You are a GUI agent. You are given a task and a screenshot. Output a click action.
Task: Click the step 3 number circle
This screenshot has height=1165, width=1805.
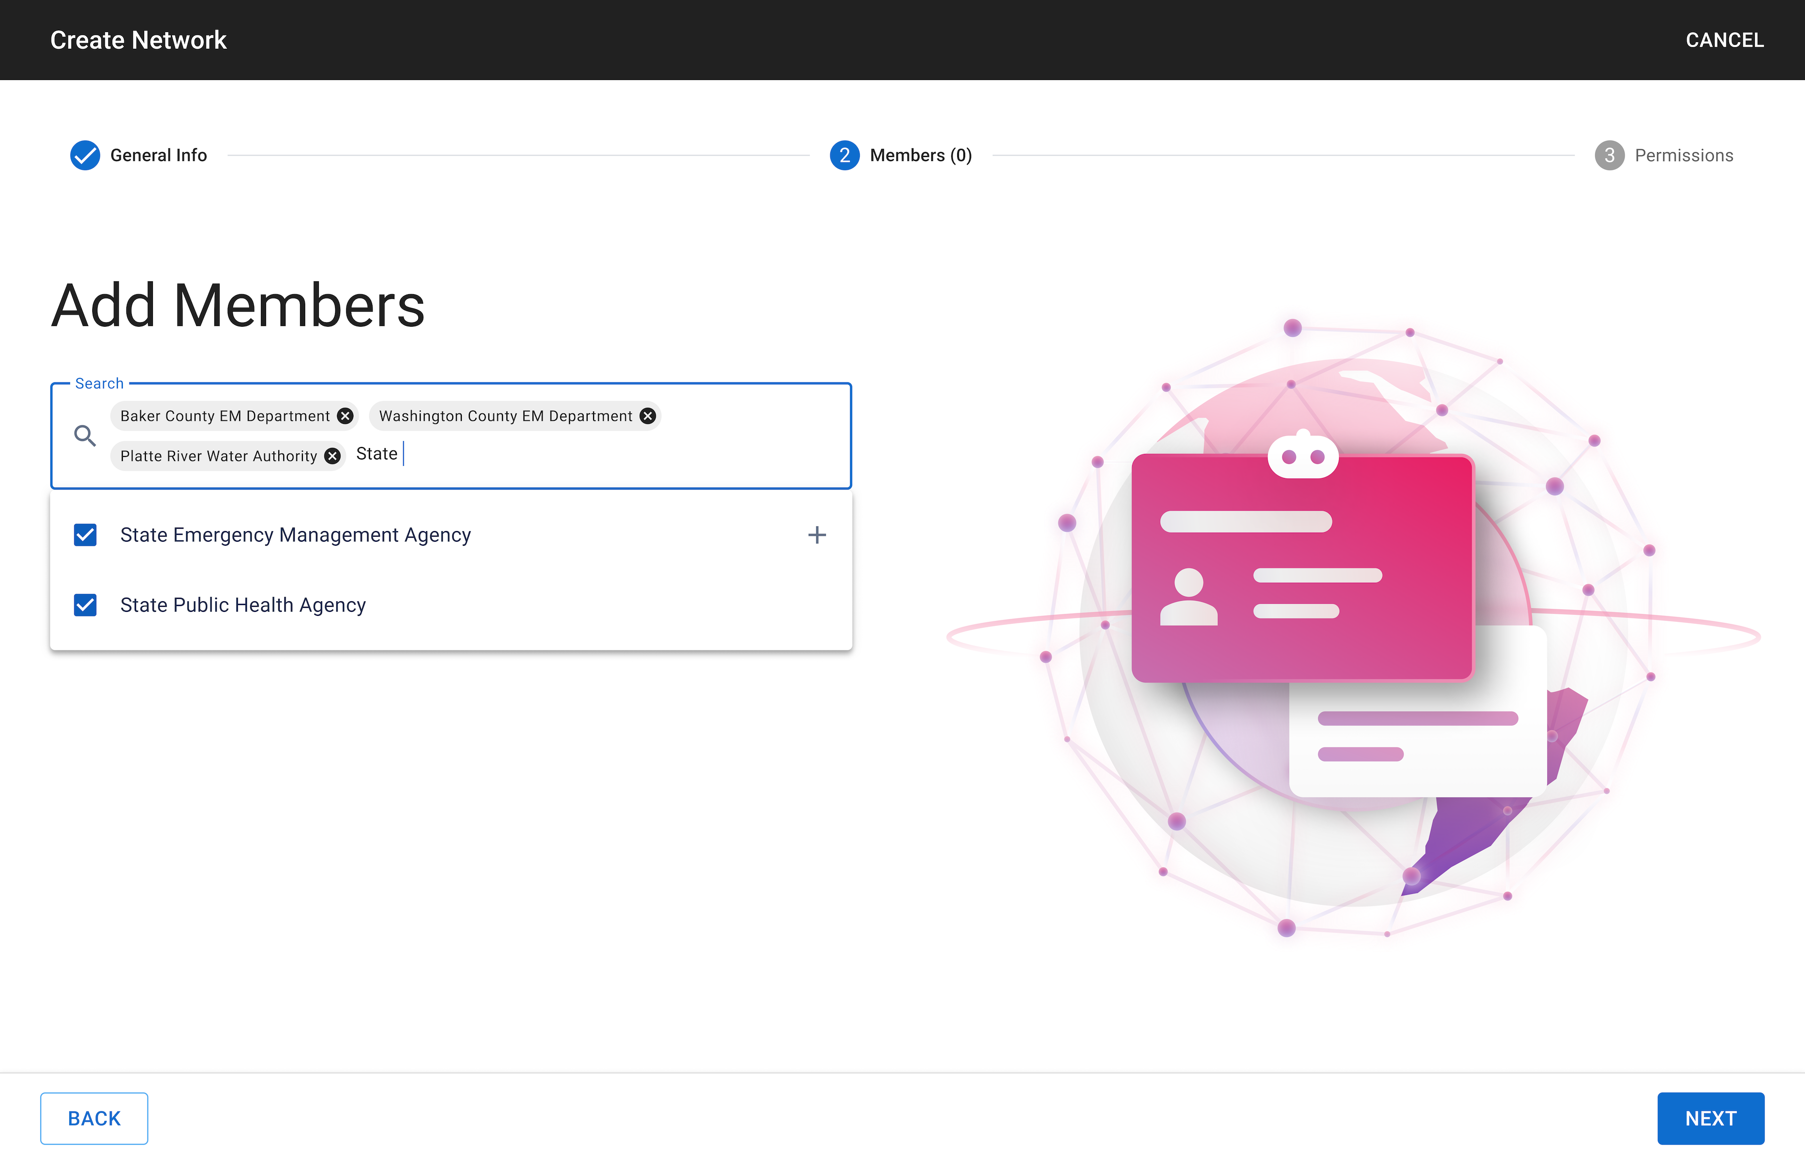pyautogui.click(x=1610, y=155)
